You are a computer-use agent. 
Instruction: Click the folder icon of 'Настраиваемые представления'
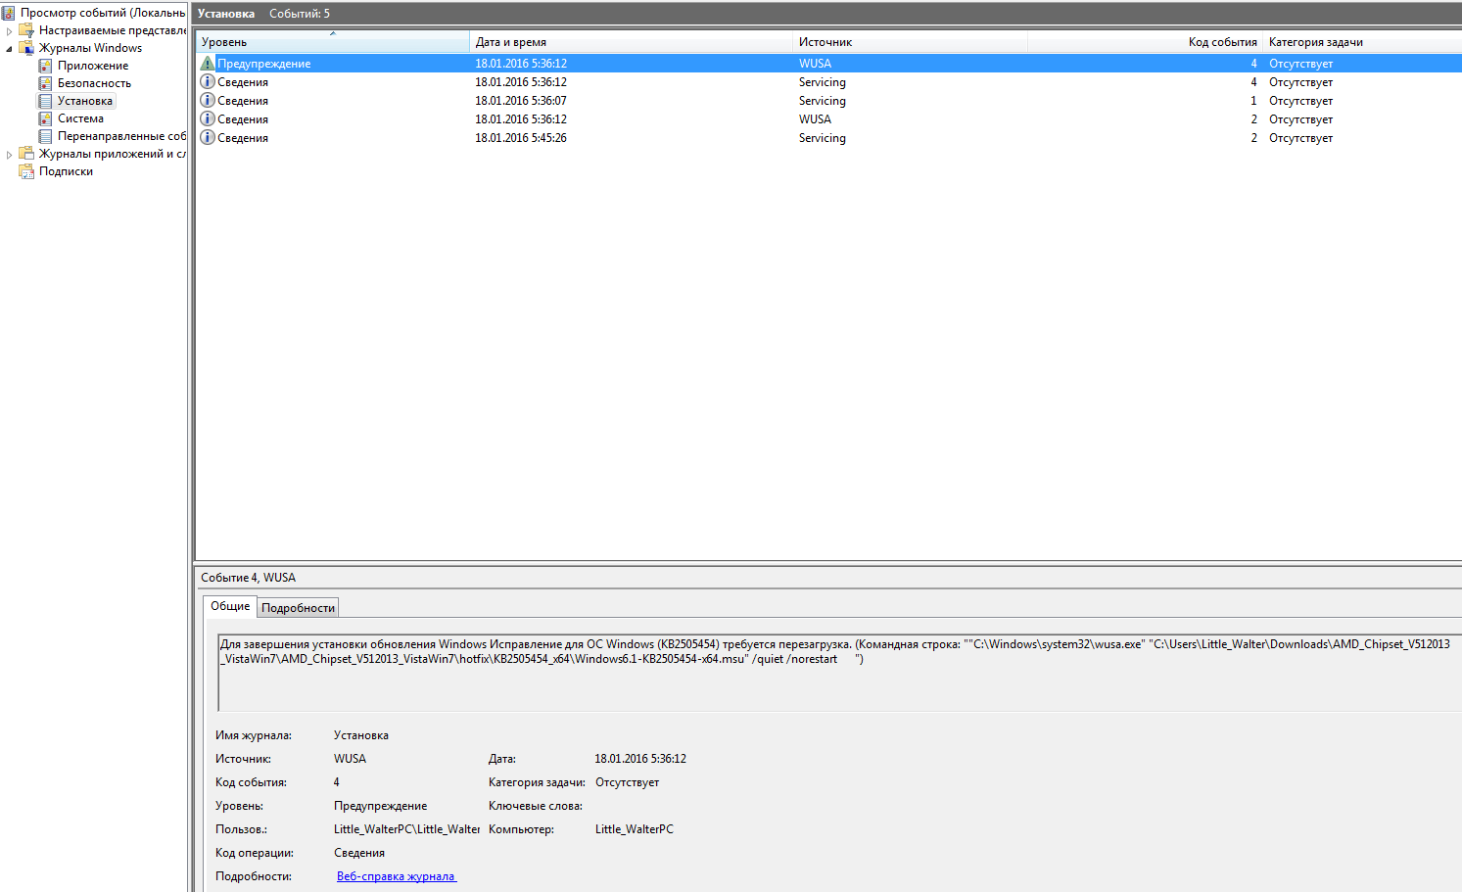(26, 30)
